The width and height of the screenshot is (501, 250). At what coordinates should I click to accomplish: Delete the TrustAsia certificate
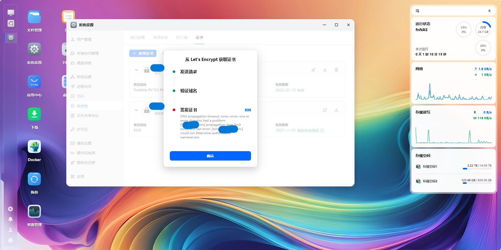coord(336,70)
